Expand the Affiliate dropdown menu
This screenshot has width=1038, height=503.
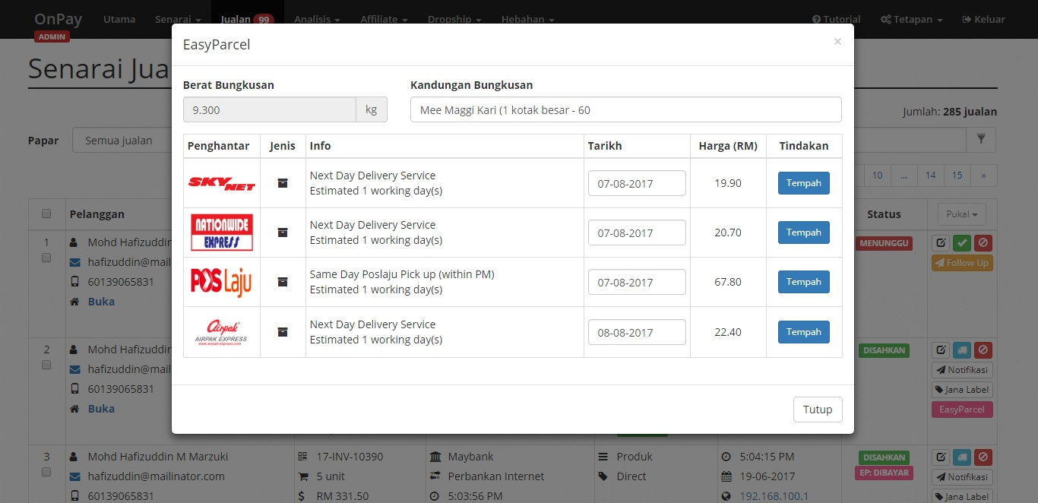(x=384, y=19)
